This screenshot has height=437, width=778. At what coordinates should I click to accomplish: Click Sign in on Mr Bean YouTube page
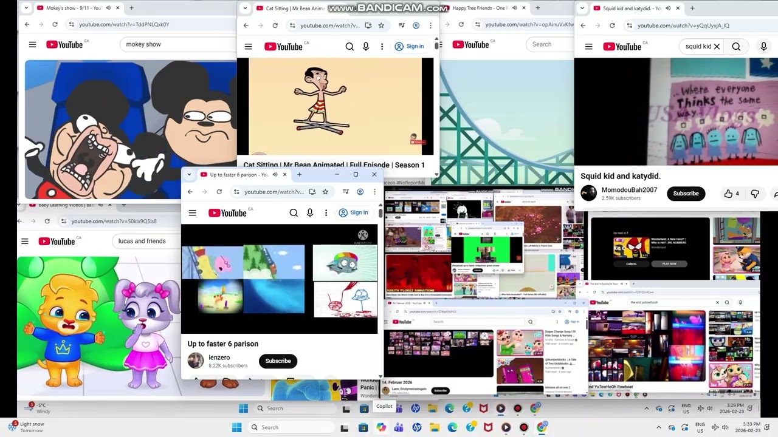[x=409, y=46]
